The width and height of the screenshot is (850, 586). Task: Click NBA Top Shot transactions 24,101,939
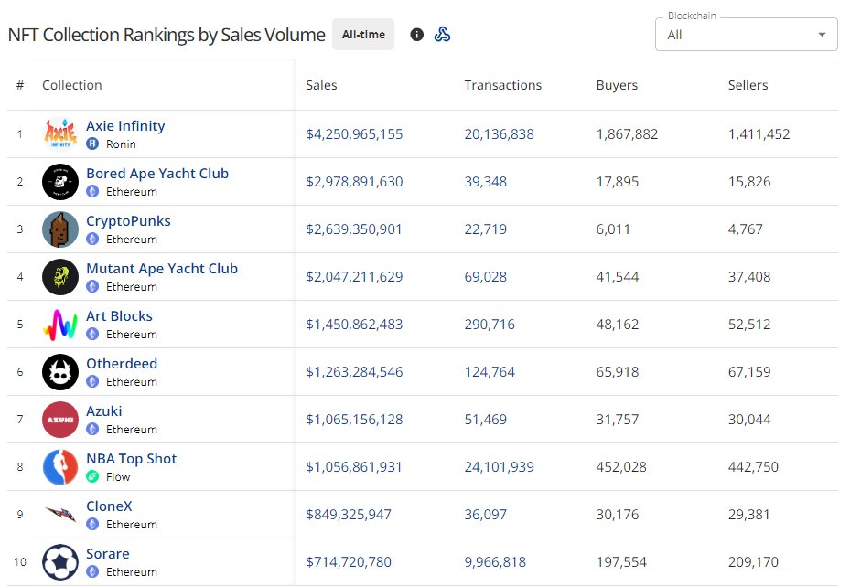coord(500,467)
